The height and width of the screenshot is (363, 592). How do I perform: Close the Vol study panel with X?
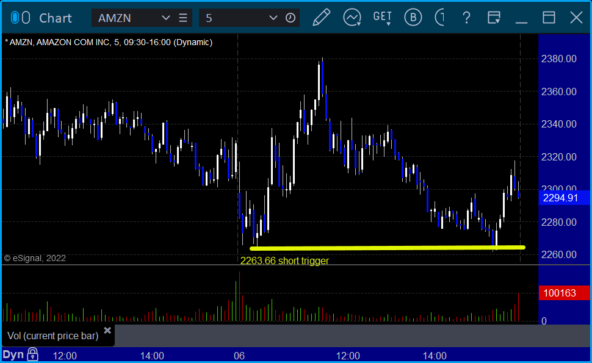click(107, 331)
